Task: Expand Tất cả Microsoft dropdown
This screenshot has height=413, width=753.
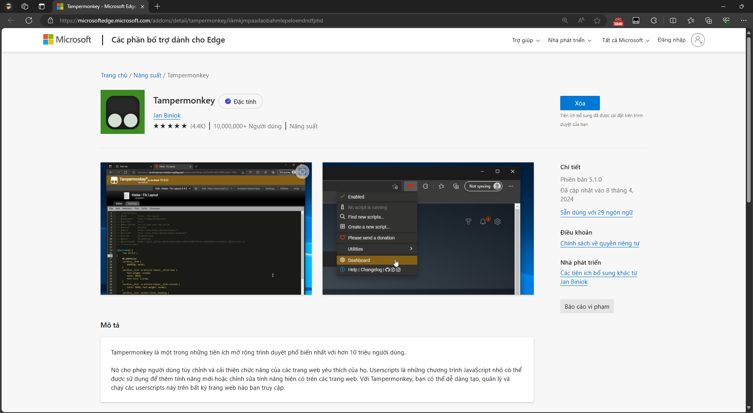Action: click(626, 40)
